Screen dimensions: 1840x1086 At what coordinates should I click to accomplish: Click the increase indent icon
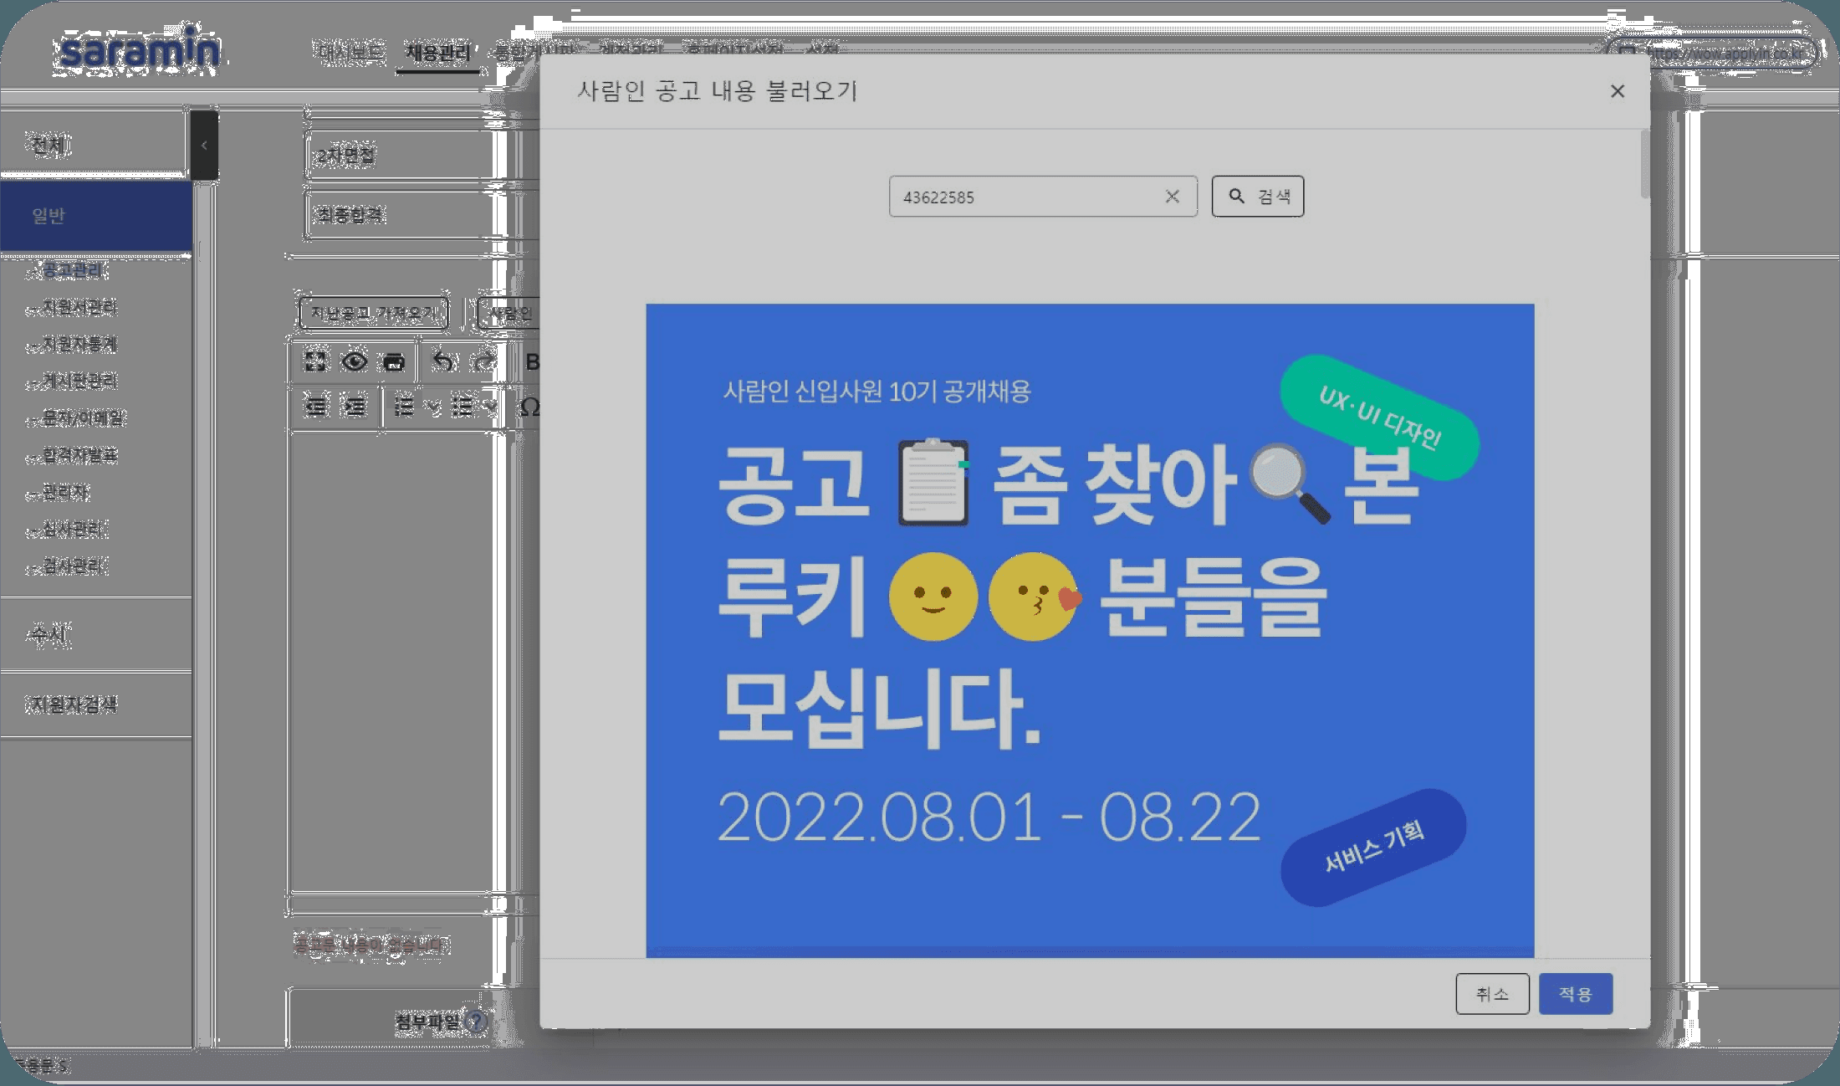pos(355,407)
